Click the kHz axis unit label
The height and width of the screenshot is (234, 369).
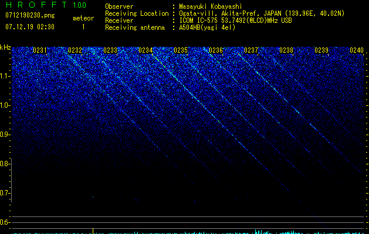(x=5, y=47)
